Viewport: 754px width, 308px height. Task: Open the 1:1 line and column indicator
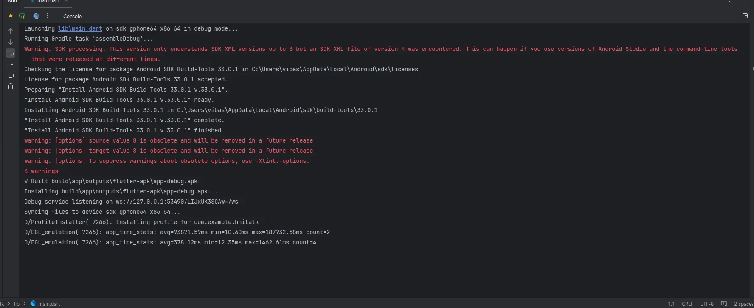[x=671, y=304]
